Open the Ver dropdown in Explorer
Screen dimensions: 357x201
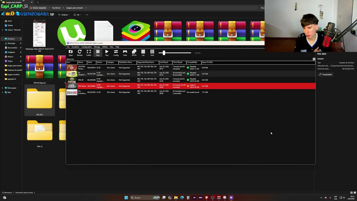77,15
